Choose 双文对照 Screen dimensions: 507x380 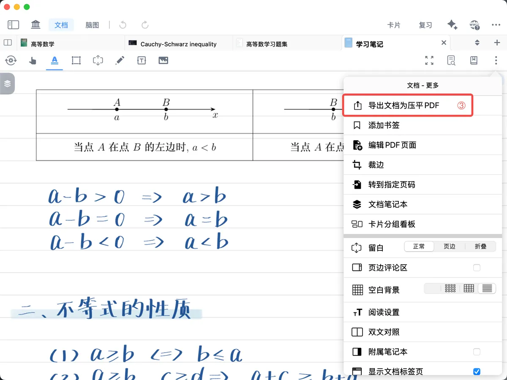(423, 332)
